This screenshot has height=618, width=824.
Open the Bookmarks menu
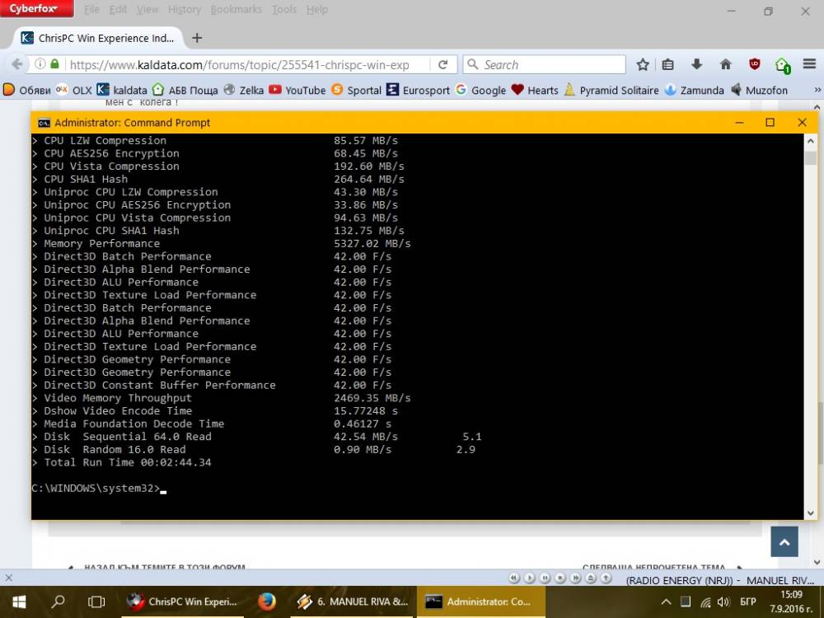236,9
